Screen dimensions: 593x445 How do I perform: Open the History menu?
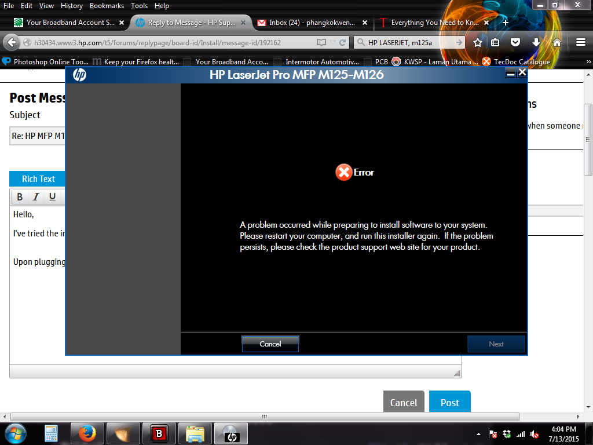click(x=71, y=6)
